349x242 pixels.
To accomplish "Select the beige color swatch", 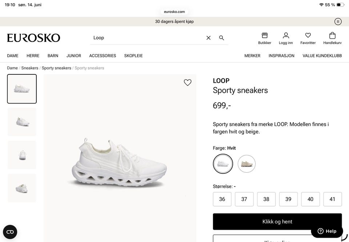I will point(246,164).
